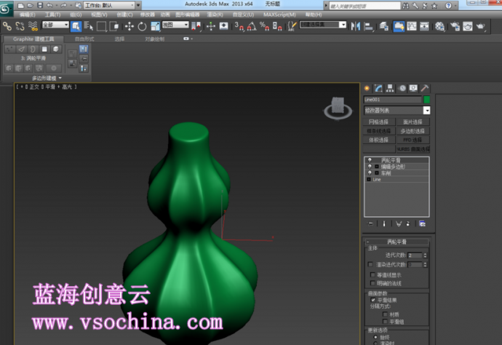The image size is (502, 345).
Task: Open the MAXScript(M) menu
Action: point(279,14)
